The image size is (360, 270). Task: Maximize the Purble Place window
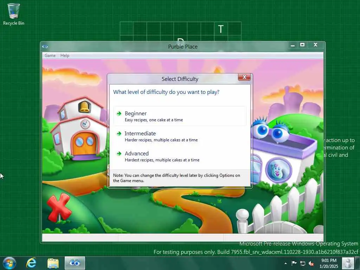tap(302, 45)
